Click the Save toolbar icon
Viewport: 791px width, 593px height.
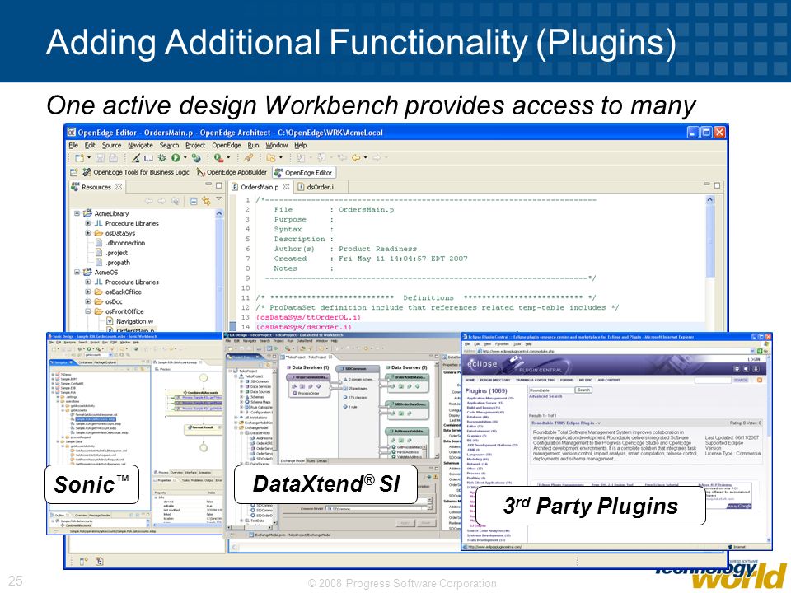[x=100, y=158]
